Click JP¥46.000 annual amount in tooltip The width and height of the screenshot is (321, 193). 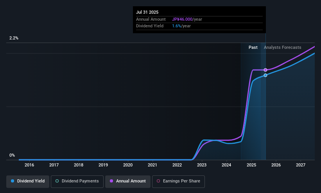tap(182, 19)
